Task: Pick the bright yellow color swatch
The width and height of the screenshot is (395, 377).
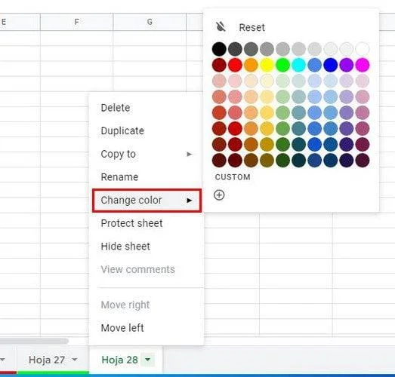Action: coord(267,65)
